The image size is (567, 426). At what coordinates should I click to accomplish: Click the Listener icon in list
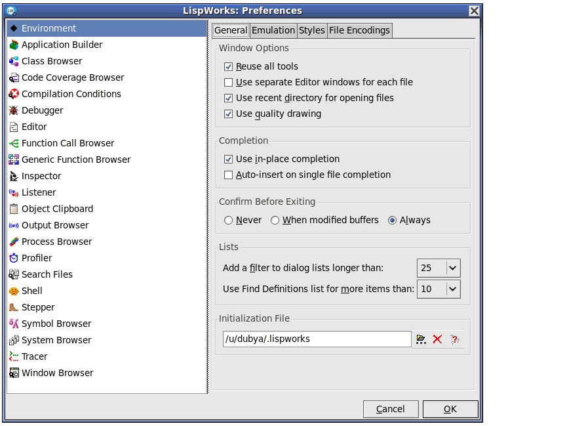coord(14,192)
